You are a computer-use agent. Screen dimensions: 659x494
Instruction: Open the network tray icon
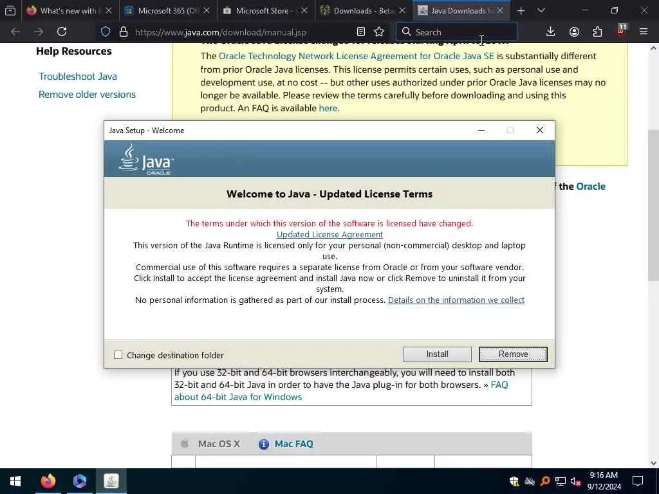pyautogui.click(x=561, y=481)
